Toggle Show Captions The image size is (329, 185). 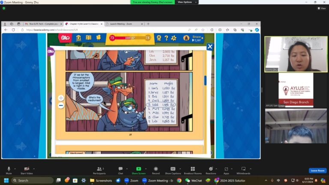[x=173, y=170]
